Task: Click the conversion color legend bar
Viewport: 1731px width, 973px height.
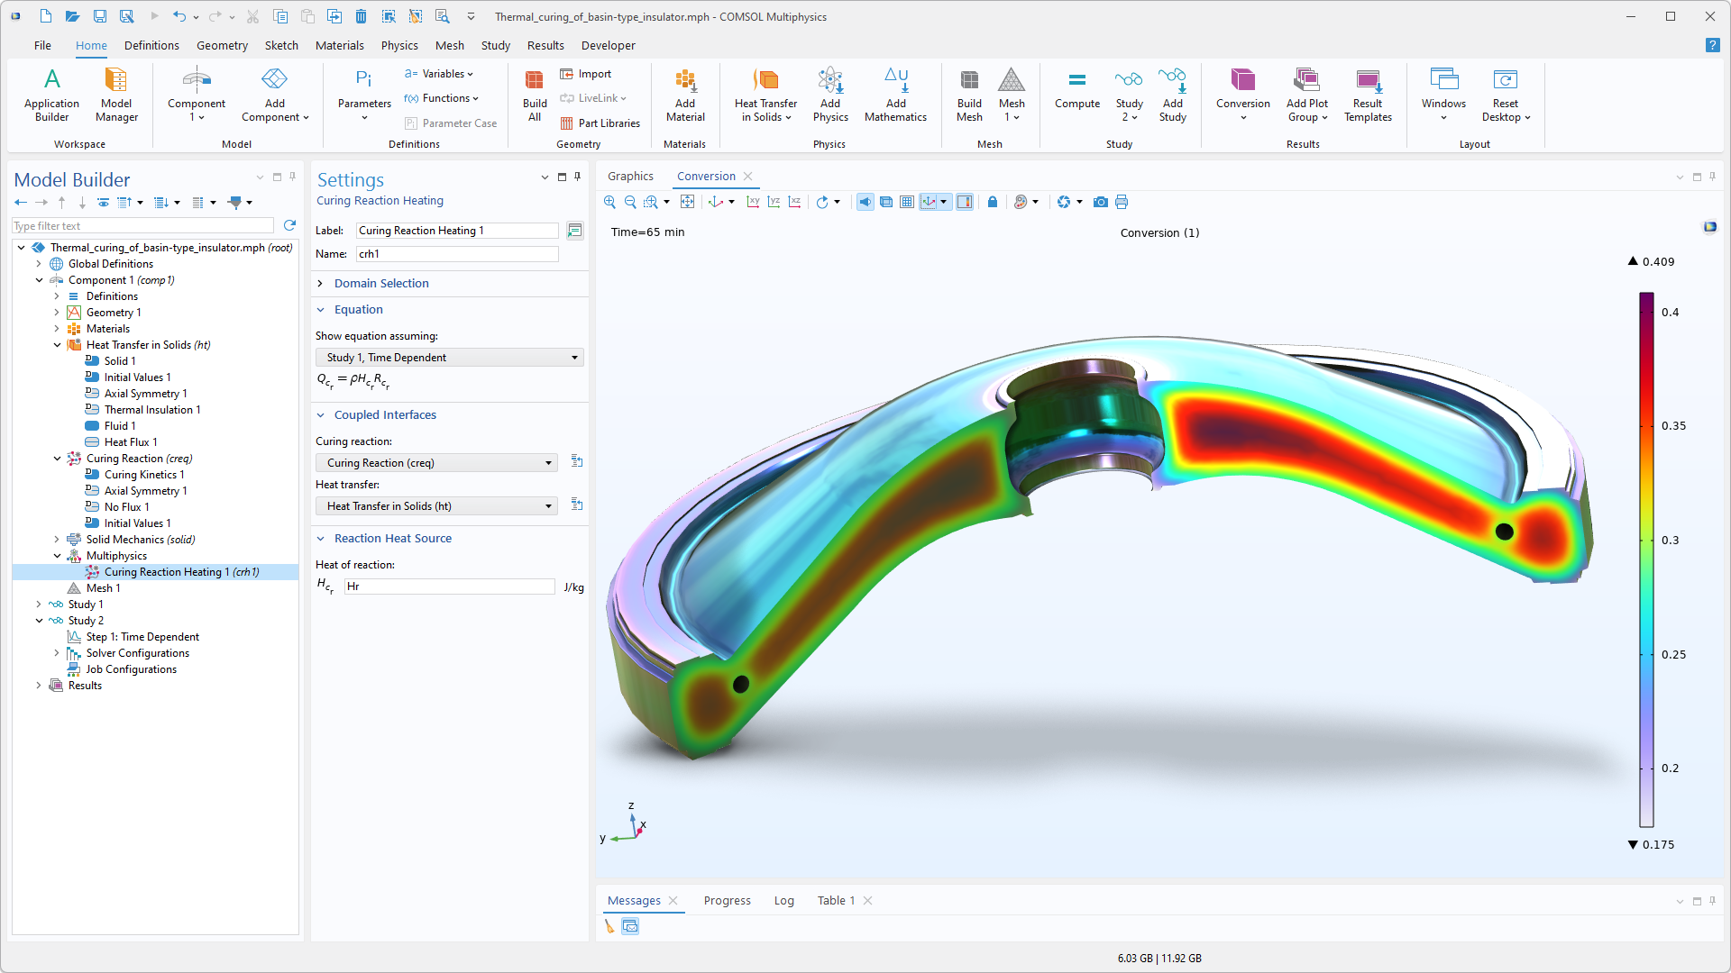Action: click(1646, 559)
